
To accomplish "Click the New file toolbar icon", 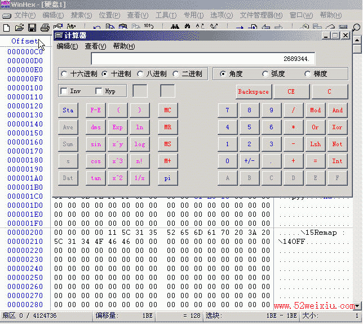I will pyautogui.click(x=7, y=27).
